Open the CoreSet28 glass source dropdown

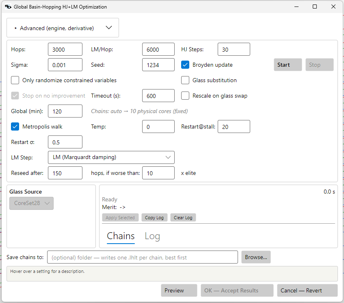pos(31,203)
